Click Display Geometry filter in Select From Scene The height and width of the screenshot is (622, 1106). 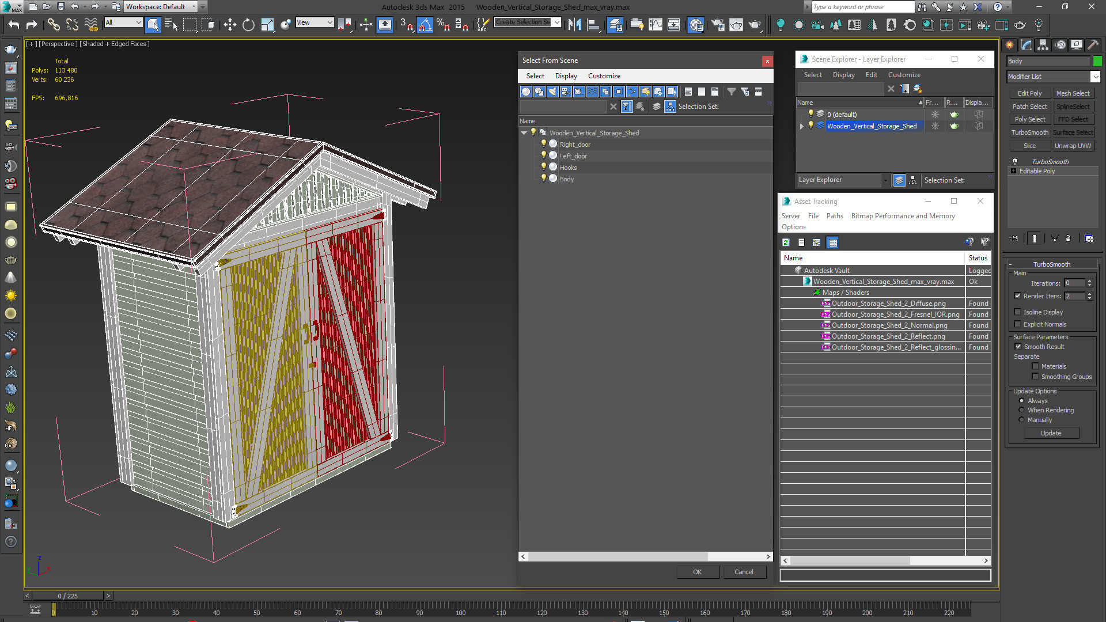(x=526, y=92)
